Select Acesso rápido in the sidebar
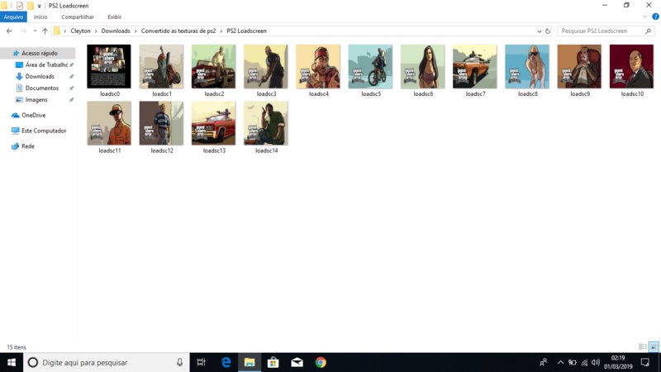The width and height of the screenshot is (661, 372). [38, 53]
